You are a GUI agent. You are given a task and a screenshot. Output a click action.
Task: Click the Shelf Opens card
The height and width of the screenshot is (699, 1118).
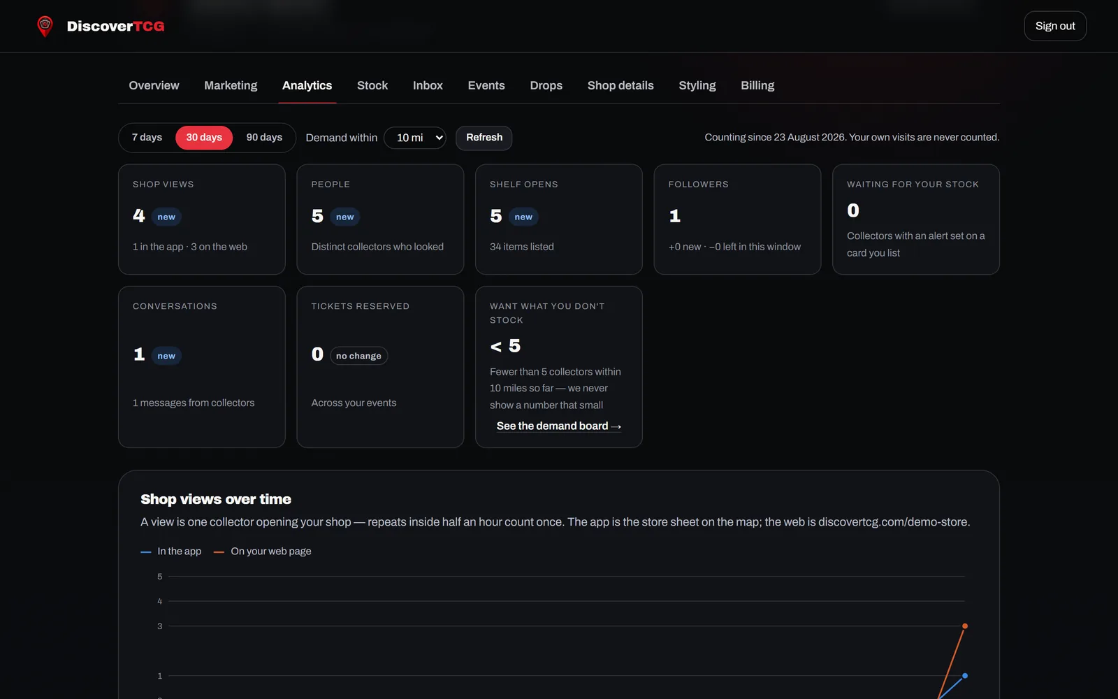[x=559, y=219]
